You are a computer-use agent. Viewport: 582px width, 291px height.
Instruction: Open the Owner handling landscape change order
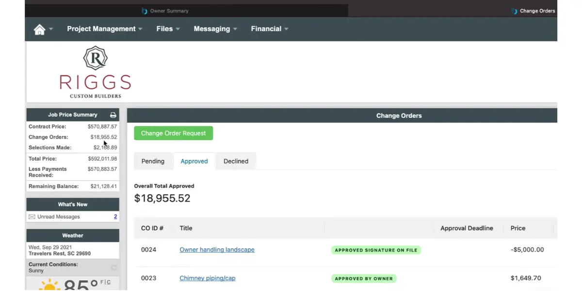coord(217,250)
